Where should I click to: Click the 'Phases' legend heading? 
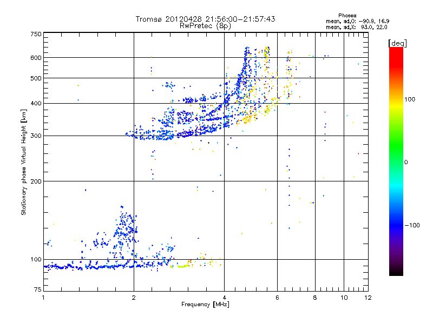347,16
